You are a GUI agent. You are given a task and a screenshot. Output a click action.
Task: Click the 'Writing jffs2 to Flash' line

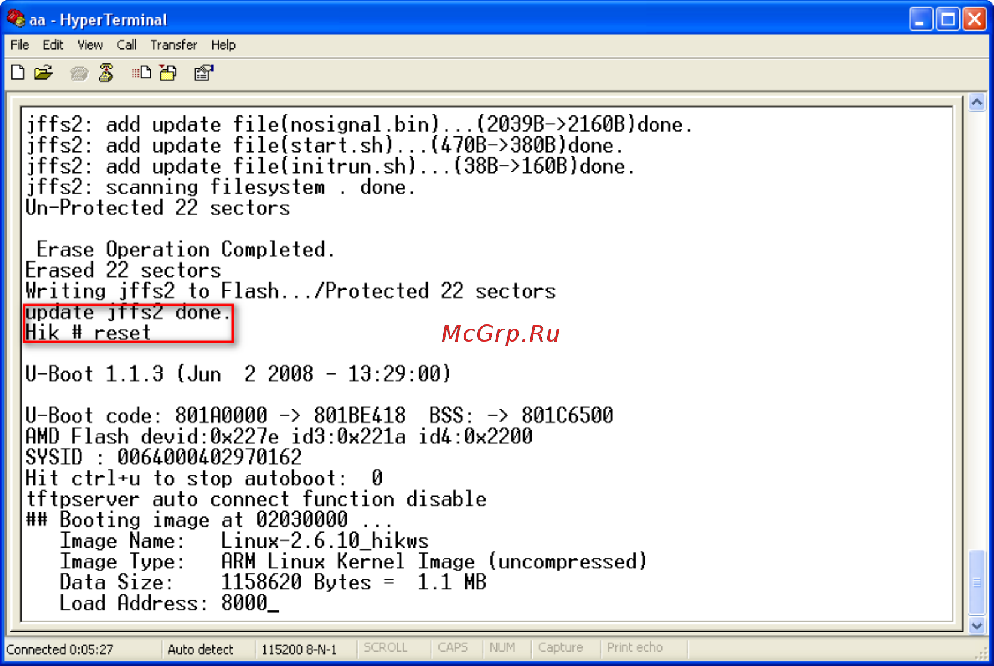(291, 291)
